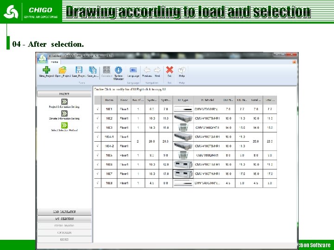Click the wall-mounted unit image for room 1008

pos(183,183)
